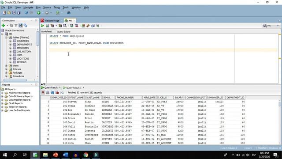Click the New file icon in main toolbar
The width and height of the screenshot is (282, 159).
click(x=4, y=13)
